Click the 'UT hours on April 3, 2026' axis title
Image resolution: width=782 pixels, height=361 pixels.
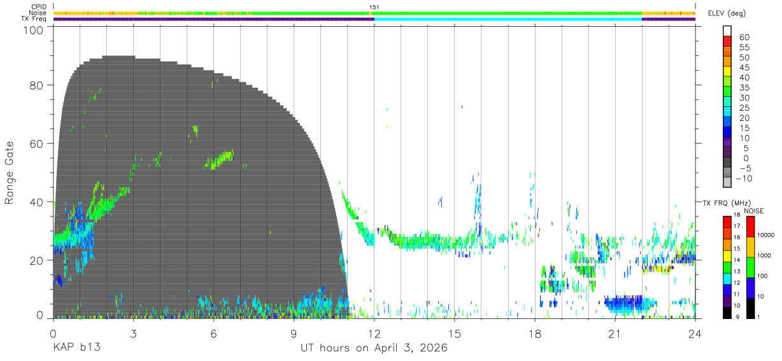click(374, 348)
